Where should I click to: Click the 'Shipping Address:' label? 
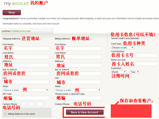point(12,39)
